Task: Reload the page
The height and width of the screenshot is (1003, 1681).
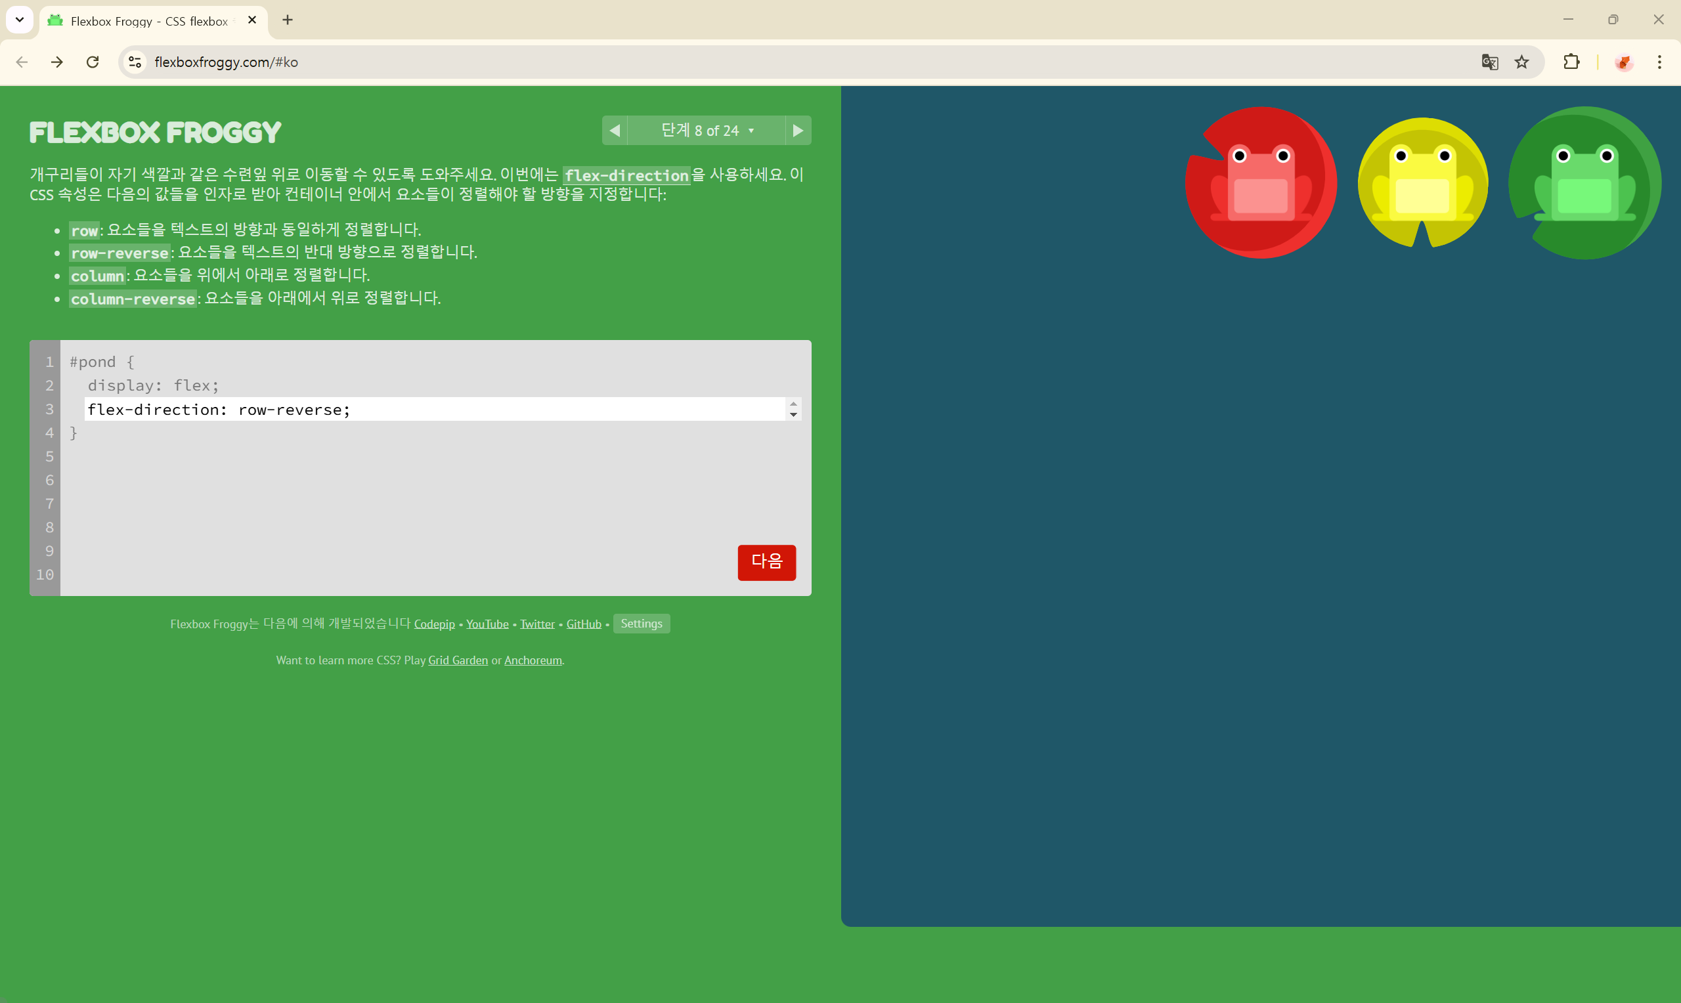Action: click(x=93, y=62)
